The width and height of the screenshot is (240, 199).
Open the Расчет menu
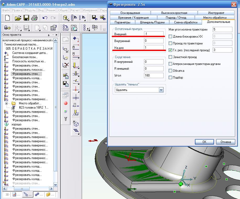click(75, 10)
